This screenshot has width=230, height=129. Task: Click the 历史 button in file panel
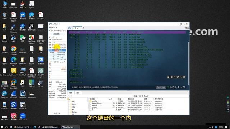[136, 96]
